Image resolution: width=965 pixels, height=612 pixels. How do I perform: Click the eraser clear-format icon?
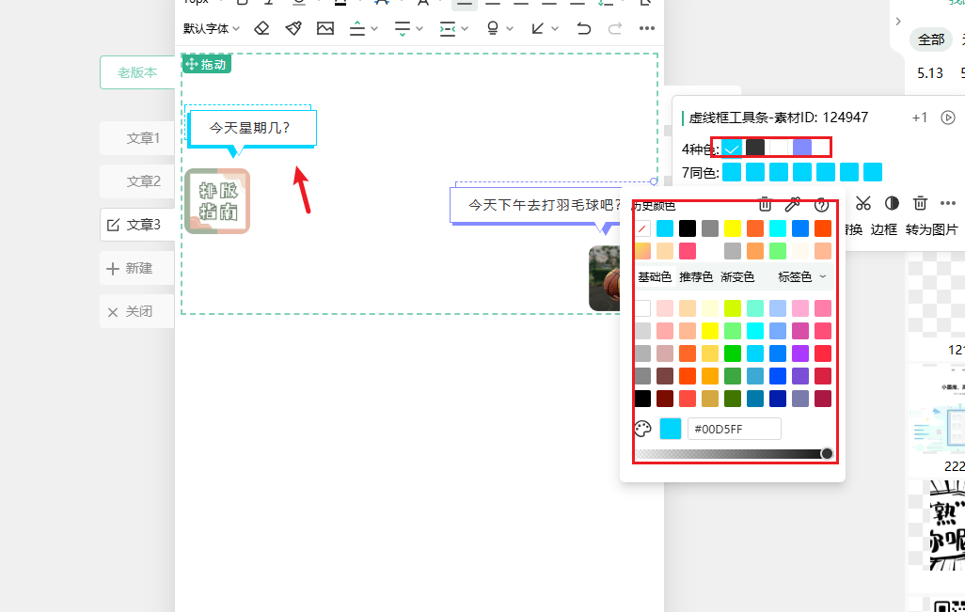tap(262, 29)
